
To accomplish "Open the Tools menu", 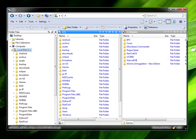I will point(31,22).
